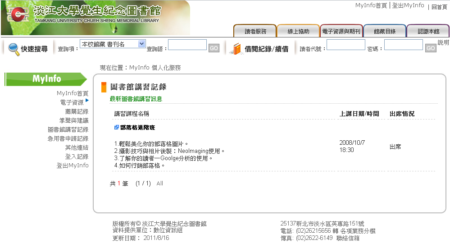Click the blue arrow next to 電子資源

pos(87,100)
